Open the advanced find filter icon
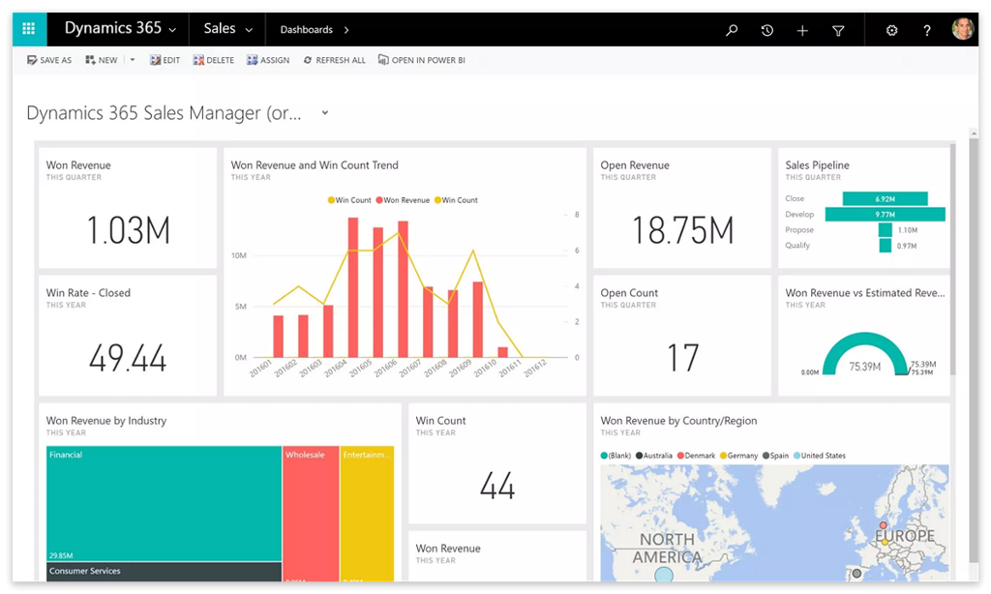This screenshot has height=594, width=991. pos(838,30)
